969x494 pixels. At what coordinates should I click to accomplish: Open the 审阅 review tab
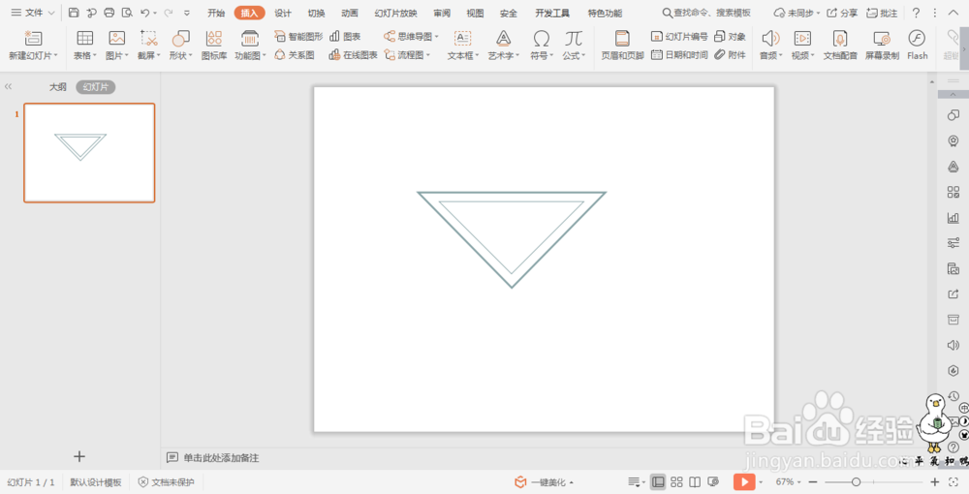point(442,13)
